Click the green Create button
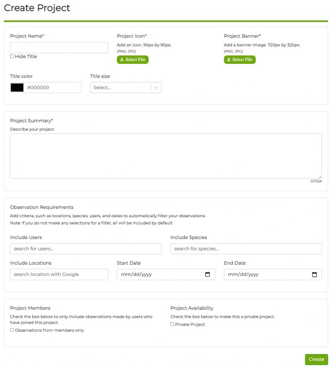The height and width of the screenshot is (368, 332). (316, 359)
